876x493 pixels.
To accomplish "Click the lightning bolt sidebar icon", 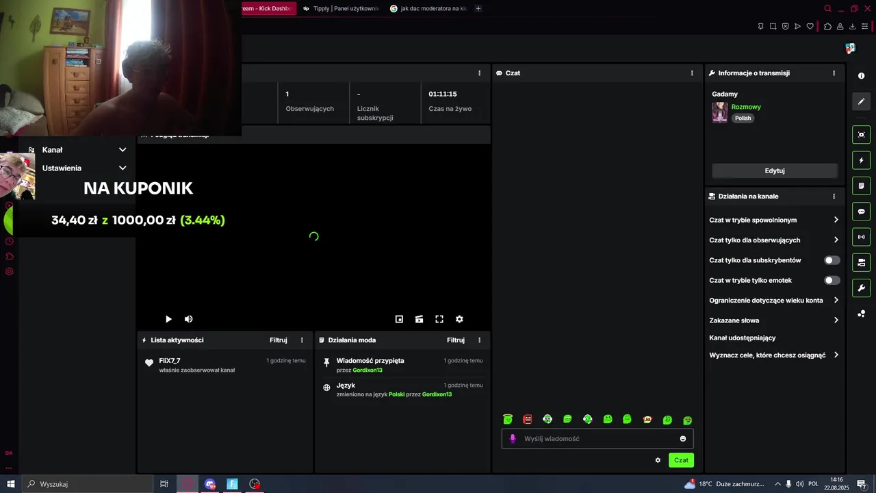I will pyautogui.click(x=861, y=160).
